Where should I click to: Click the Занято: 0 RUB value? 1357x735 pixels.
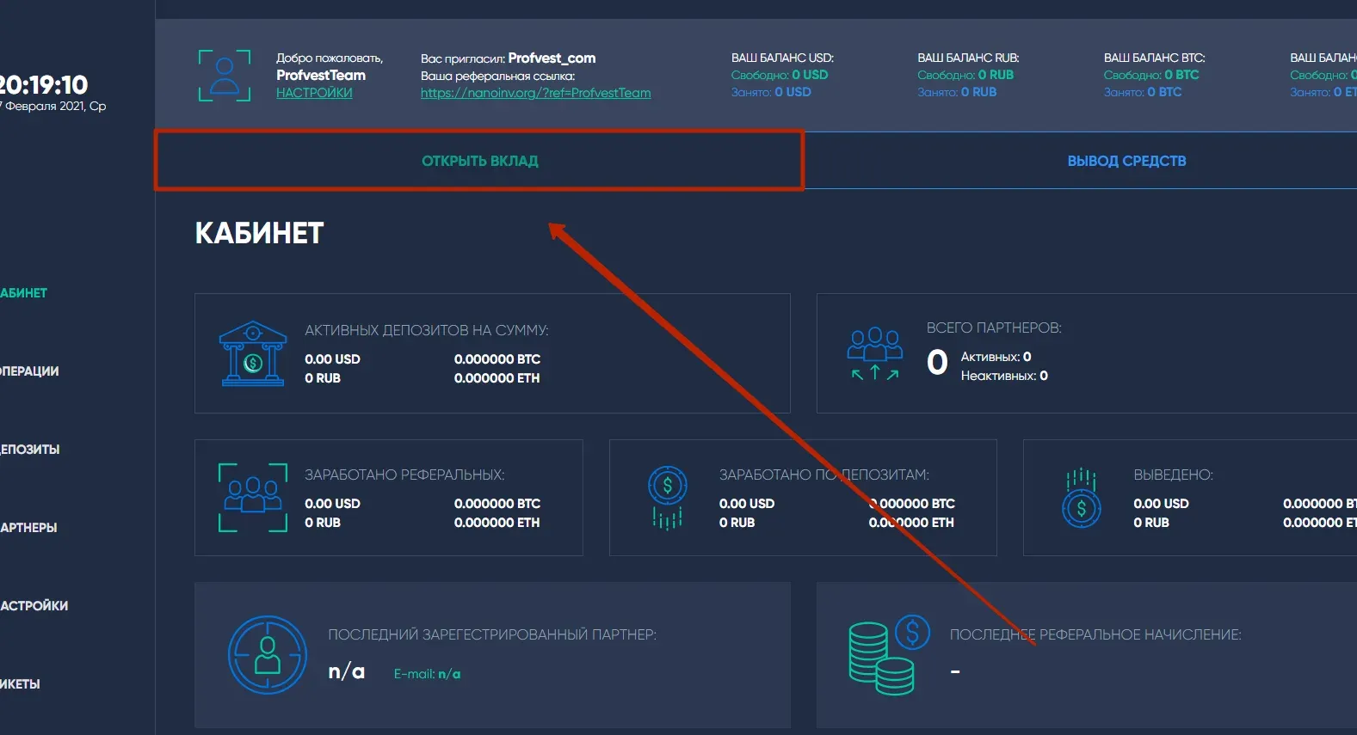click(957, 92)
